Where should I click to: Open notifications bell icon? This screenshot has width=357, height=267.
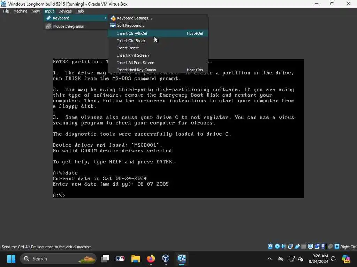pyautogui.click(x=333, y=259)
